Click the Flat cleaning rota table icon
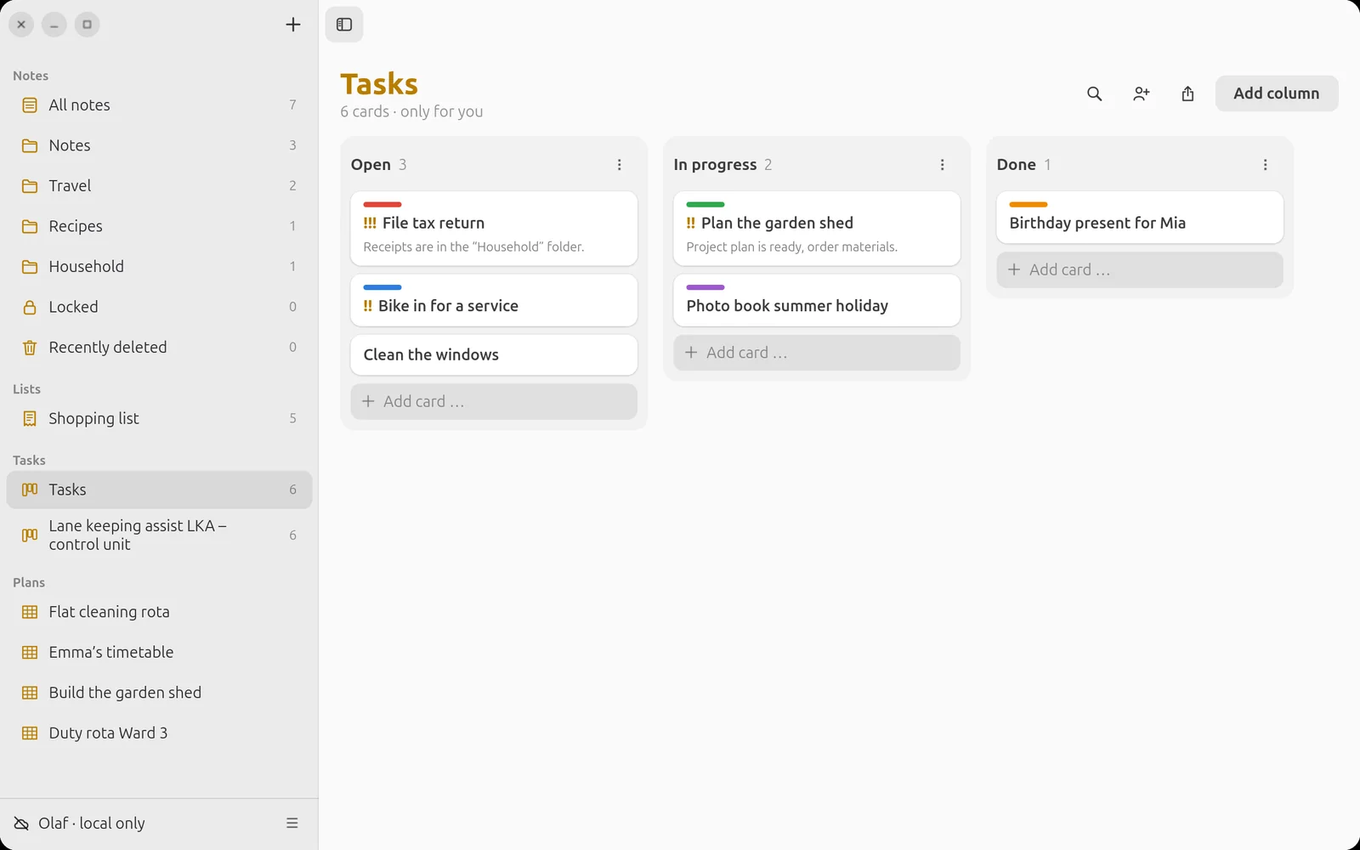Viewport: 1360px width, 850px height. click(30, 612)
